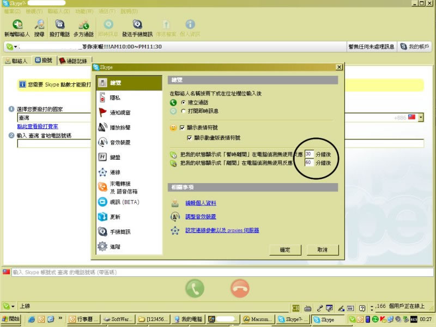Toggle the 顯示表情符號 checkbox
The image size is (436, 327).
182,128
